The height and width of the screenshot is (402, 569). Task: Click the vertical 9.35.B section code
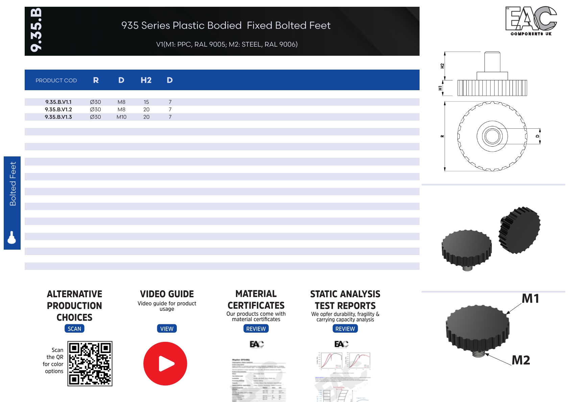[x=36, y=30]
